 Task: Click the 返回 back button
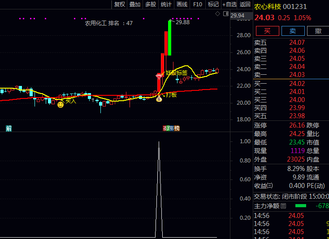pyautogui.click(x=245, y=4)
